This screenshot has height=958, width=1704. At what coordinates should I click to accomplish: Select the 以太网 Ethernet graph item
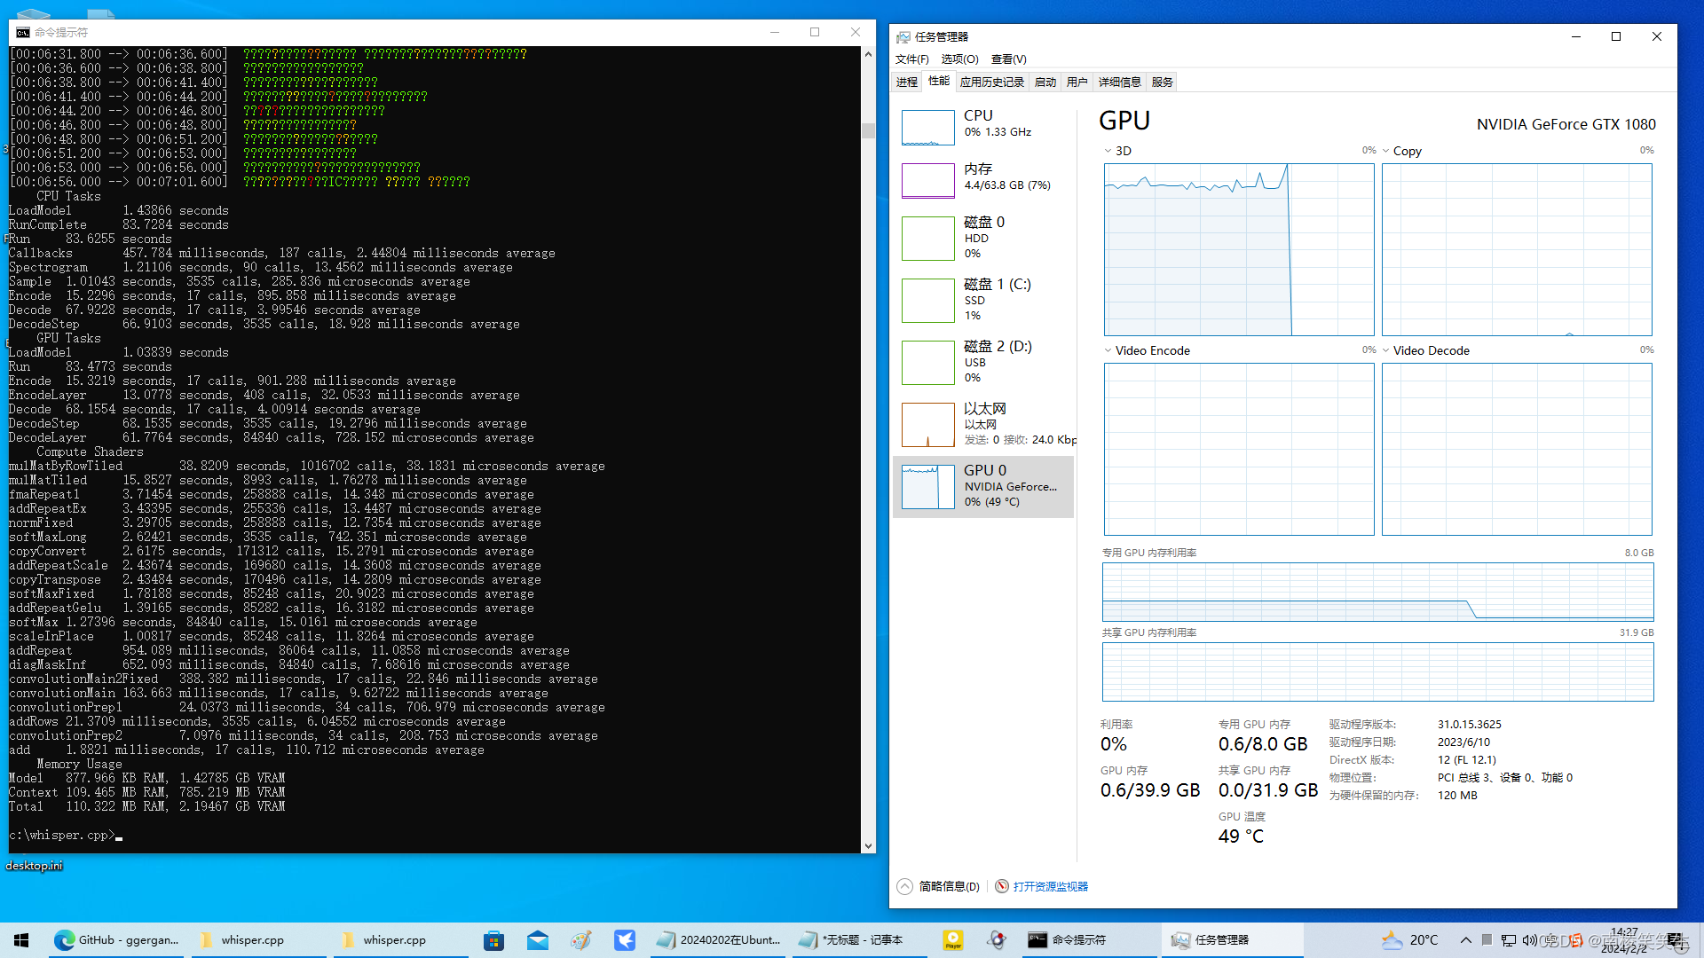927,424
